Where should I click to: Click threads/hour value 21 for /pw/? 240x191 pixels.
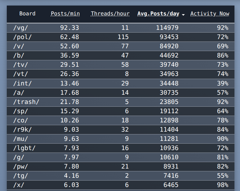coord(125,166)
